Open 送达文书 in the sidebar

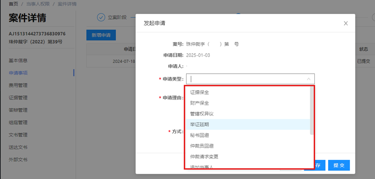(x=18, y=147)
